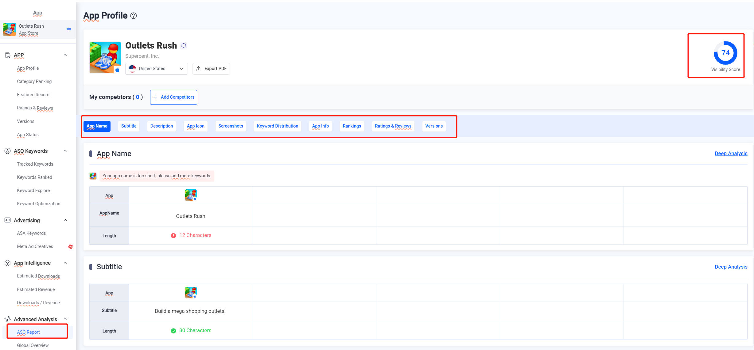Open the United States country dropdown

pyautogui.click(x=157, y=69)
